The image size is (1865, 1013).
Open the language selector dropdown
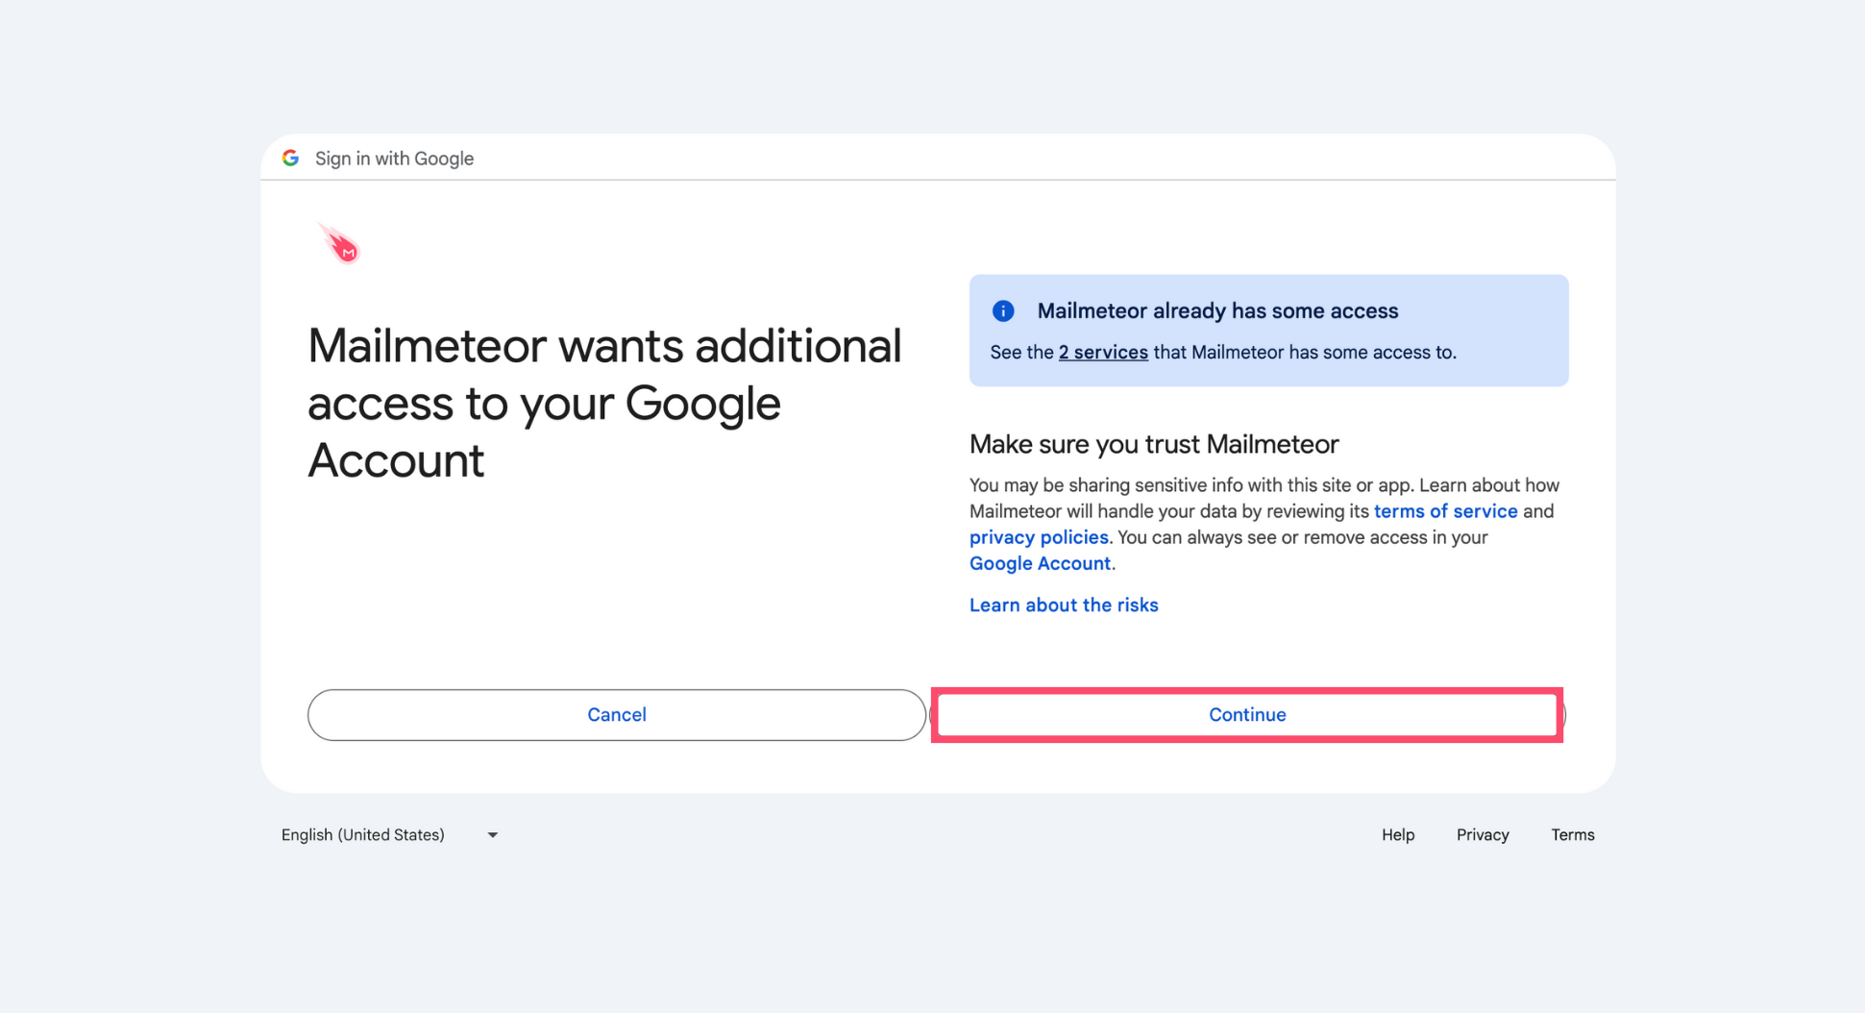[389, 834]
